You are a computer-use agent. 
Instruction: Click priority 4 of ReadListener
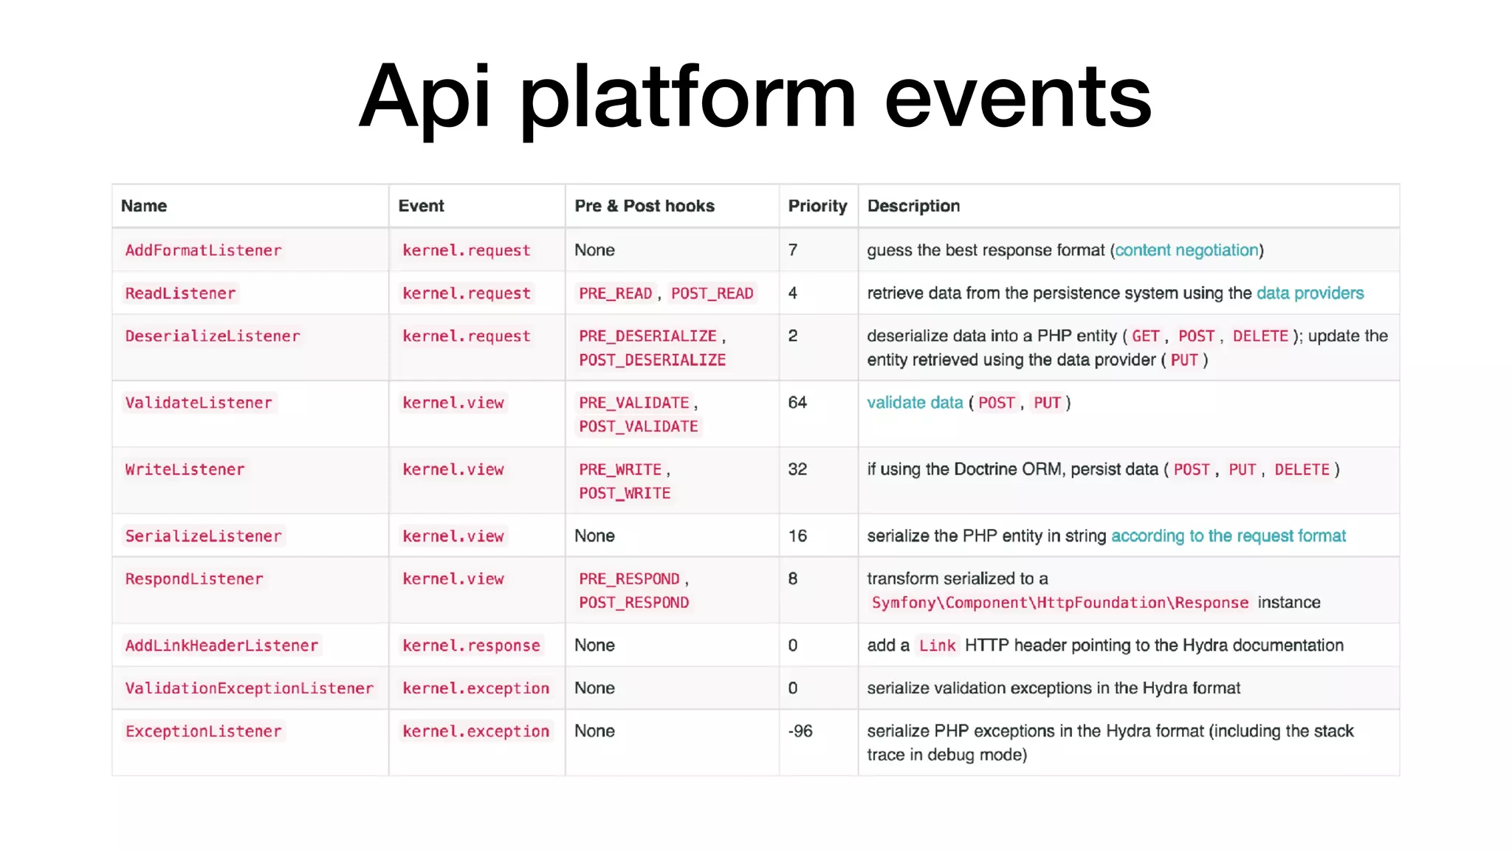(792, 293)
